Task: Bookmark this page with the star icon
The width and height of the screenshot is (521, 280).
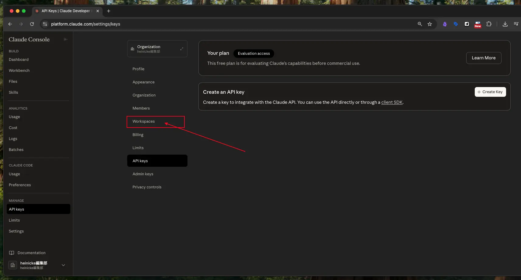Action: pyautogui.click(x=430, y=24)
